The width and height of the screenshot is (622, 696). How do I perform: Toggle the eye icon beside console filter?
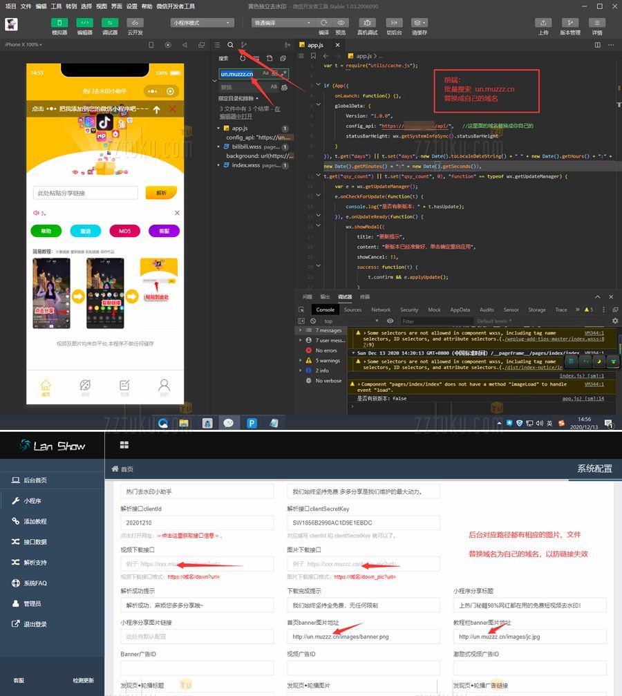[390, 321]
